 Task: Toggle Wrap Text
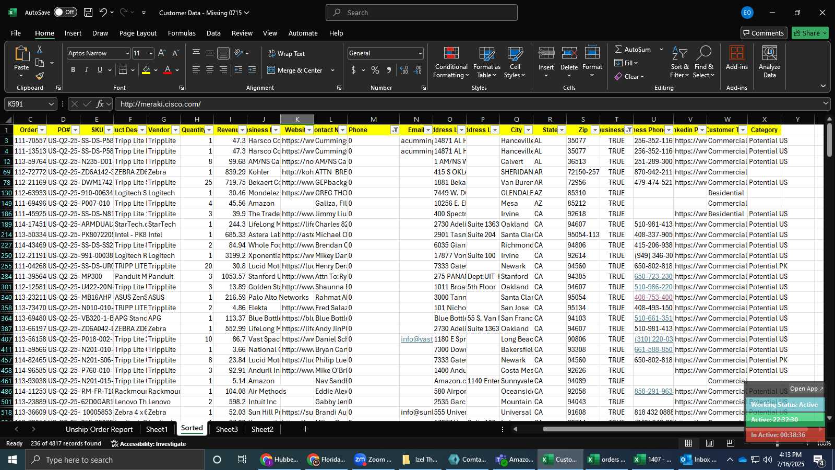[x=287, y=53]
